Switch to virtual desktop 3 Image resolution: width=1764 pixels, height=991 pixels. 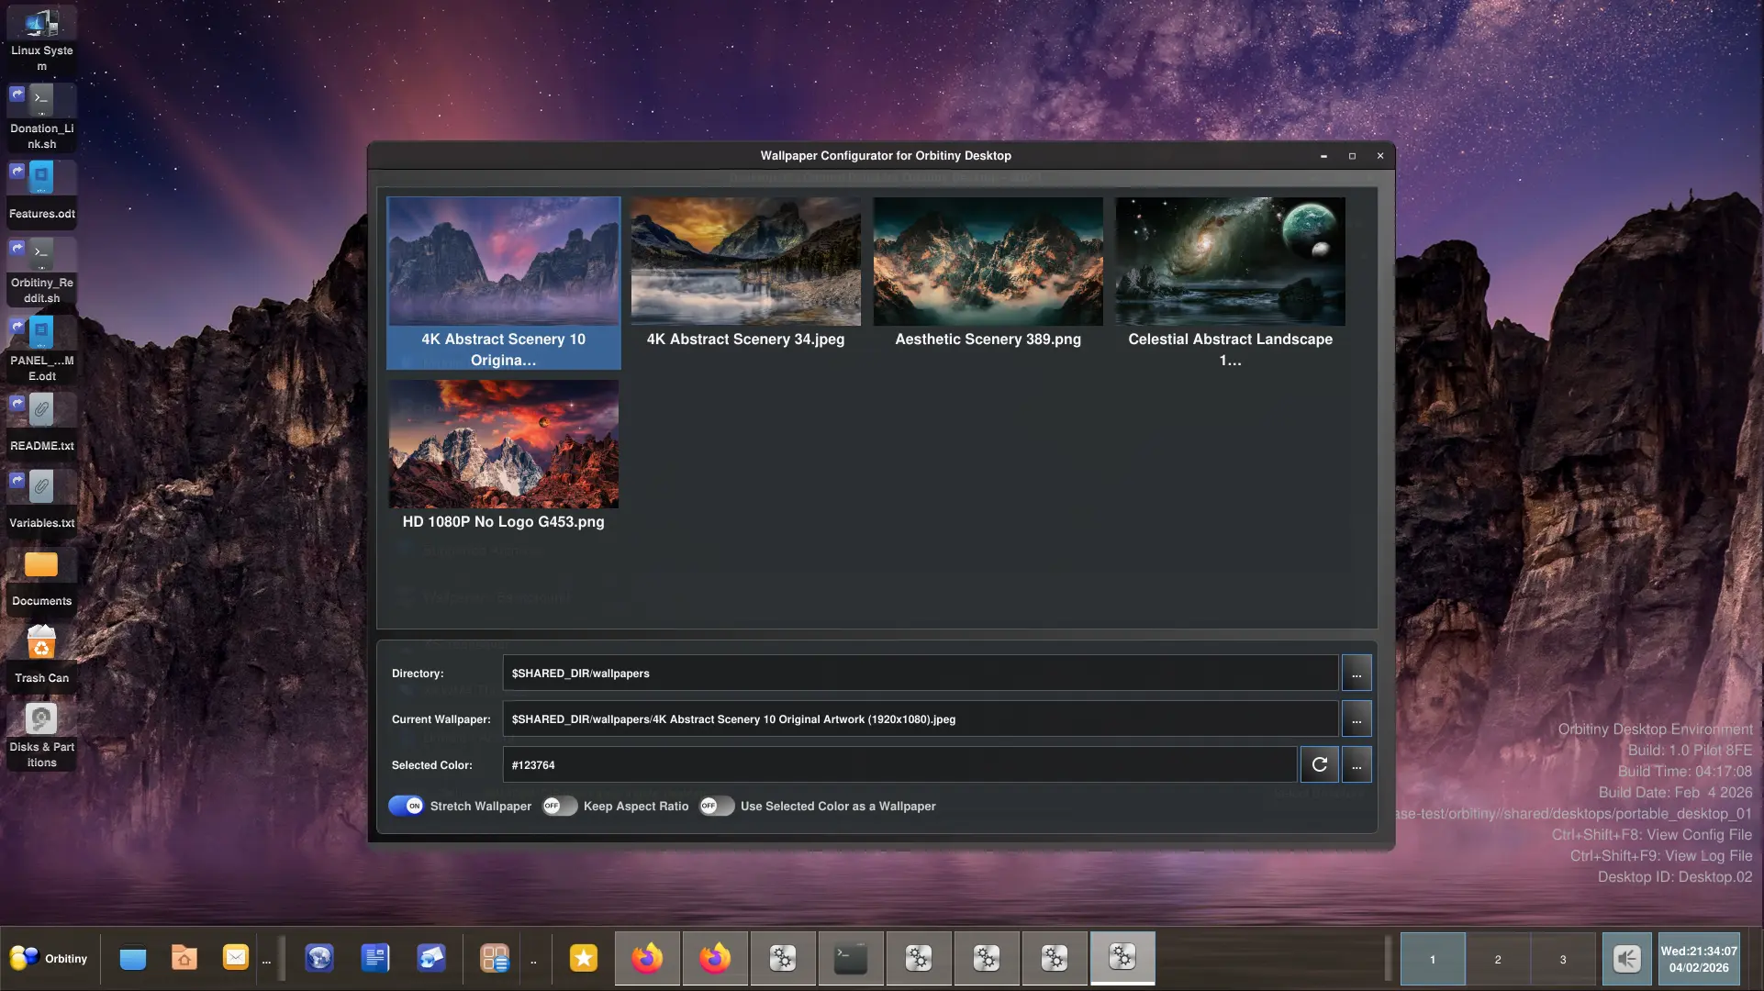tap(1562, 959)
